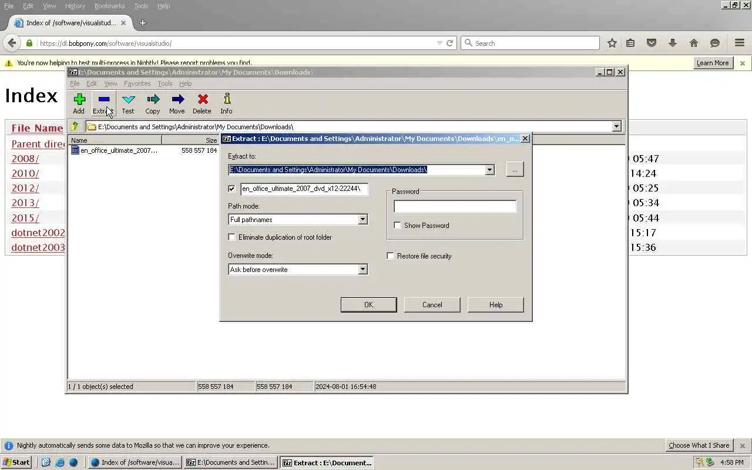Switch to Index of /software taskbar button
The height and width of the screenshot is (470, 752).
tap(135, 462)
